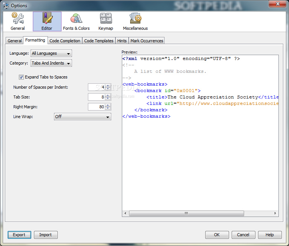Click the Export button
Image resolution: width=289 pixels, height=246 pixels.
click(x=19, y=235)
